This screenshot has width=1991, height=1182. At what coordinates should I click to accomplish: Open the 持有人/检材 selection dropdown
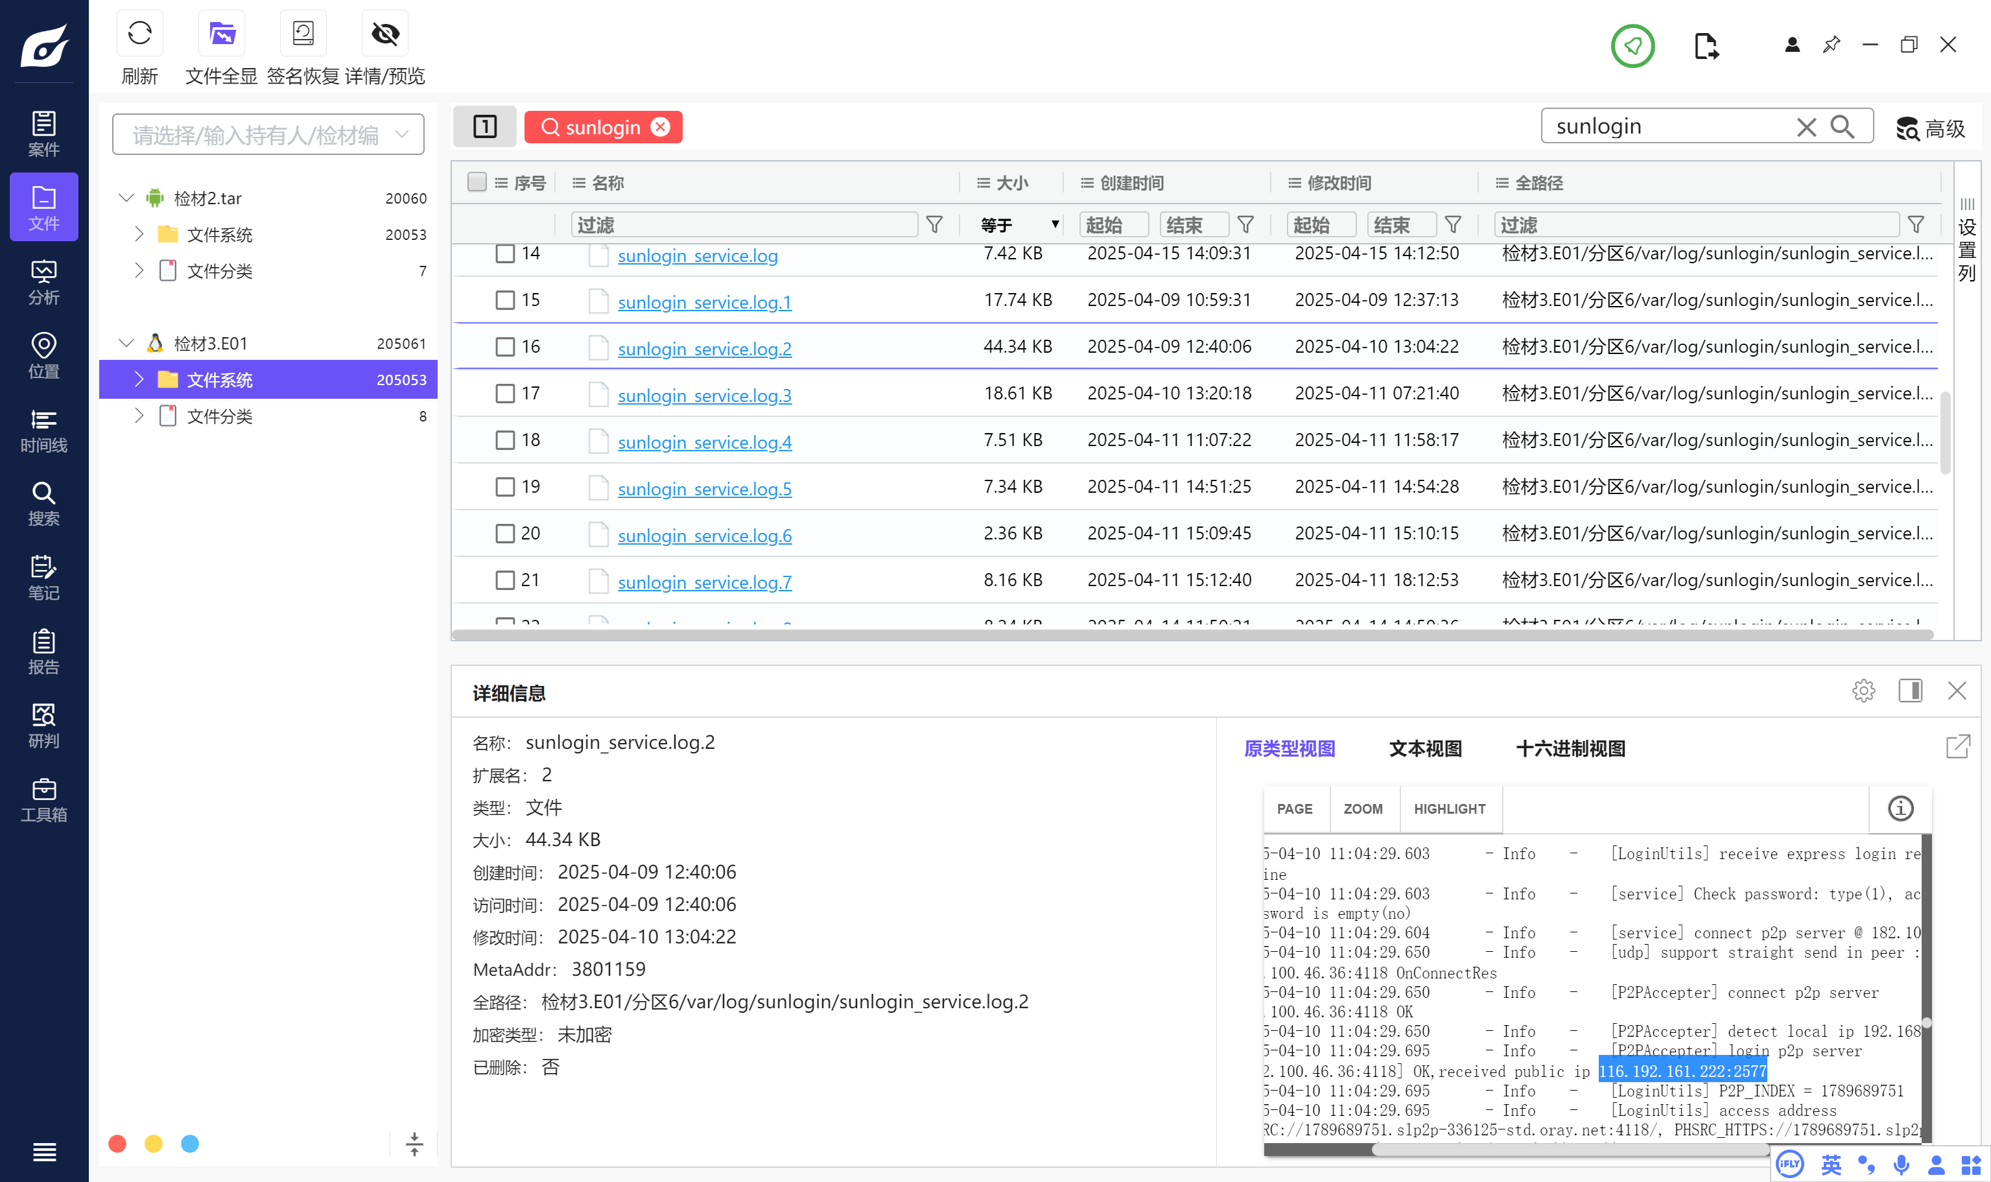tap(268, 135)
